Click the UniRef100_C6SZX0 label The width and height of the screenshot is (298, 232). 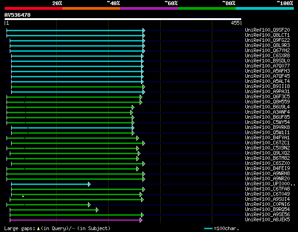(x=267, y=163)
